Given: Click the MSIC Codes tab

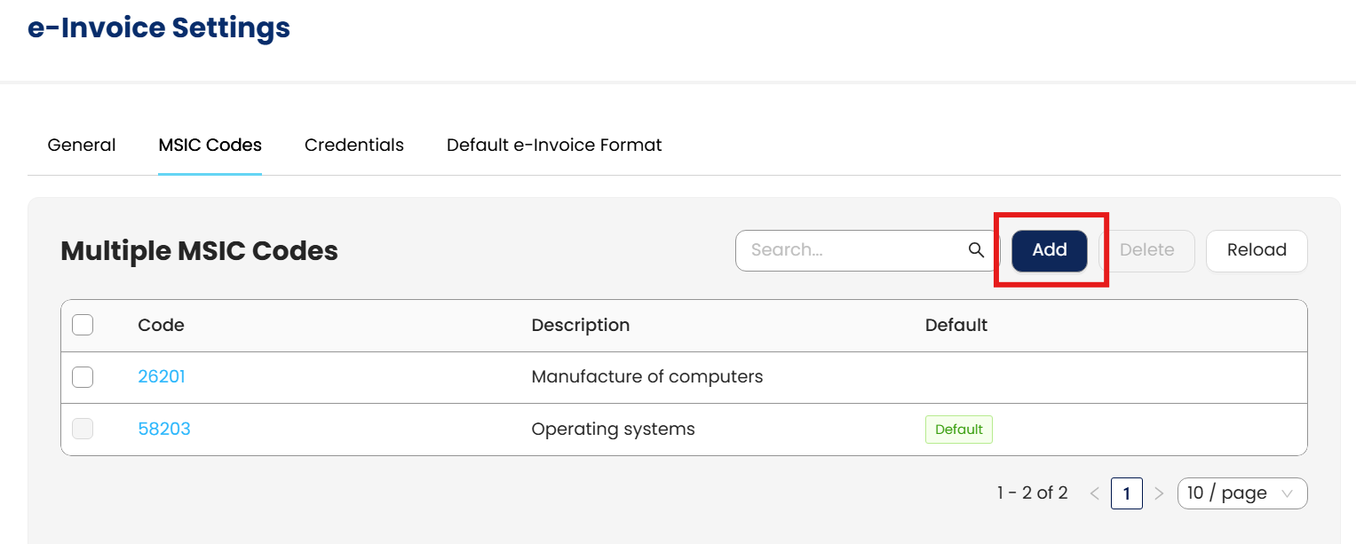Looking at the screenshot, I should [x=210, y=145].
